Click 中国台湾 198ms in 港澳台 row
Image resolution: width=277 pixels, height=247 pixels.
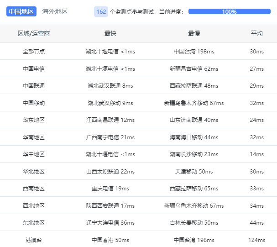tap(194, 240)
